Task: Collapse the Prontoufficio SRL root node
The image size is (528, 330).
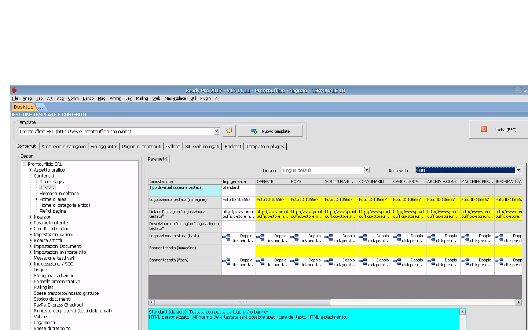Action: 25,164
